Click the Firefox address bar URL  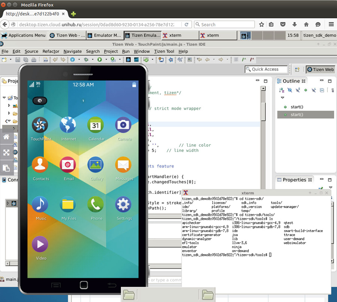(x=97, y=24)
